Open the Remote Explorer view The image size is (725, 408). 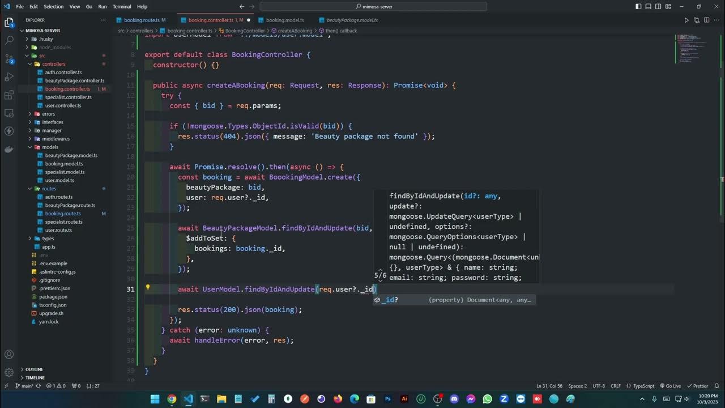[x=9, y=113]
